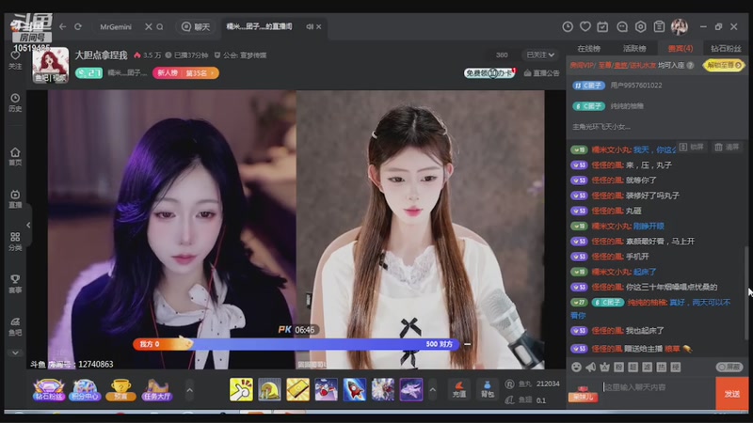Screen dimensions: 753x423
Task: Click the streamer avatar thumbnail
Action: [x=51, y=65]
